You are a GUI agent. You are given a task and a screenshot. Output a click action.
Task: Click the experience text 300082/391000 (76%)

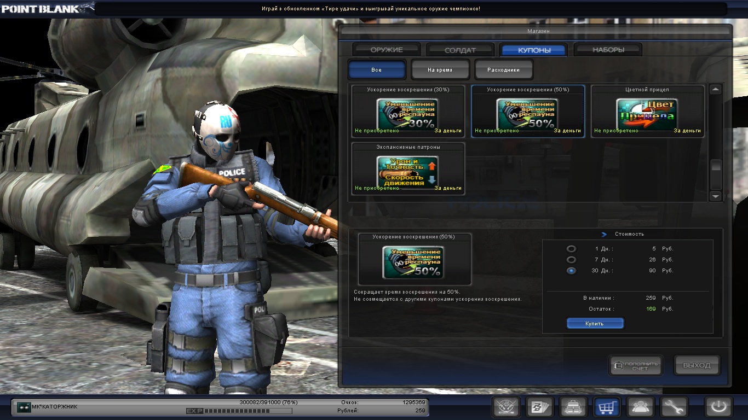pos(268,402)
